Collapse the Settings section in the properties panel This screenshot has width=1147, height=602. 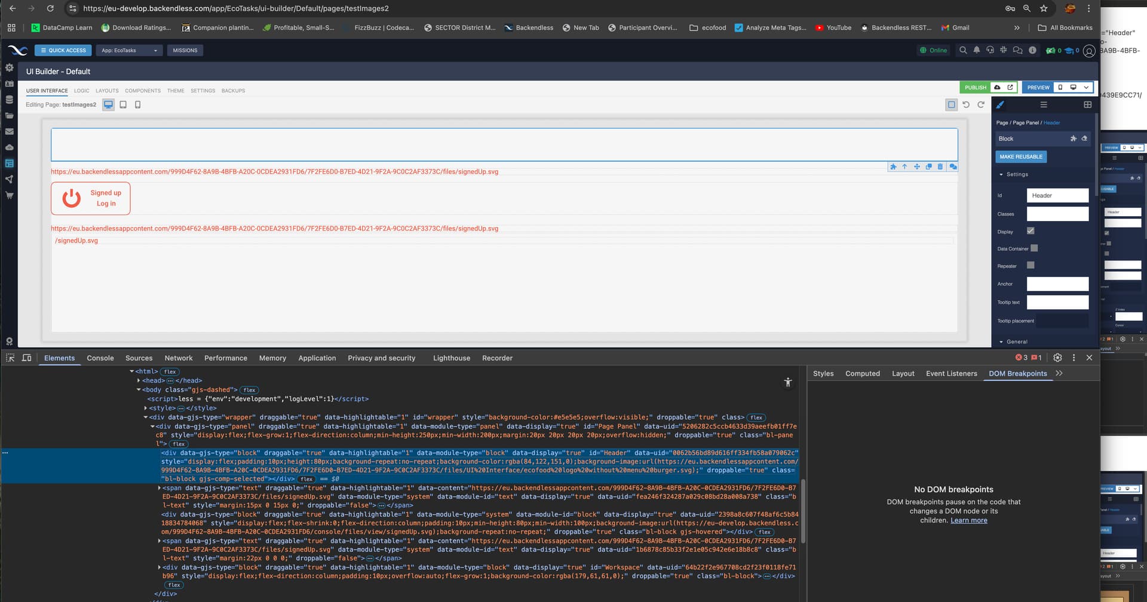tap(1001, 174)
